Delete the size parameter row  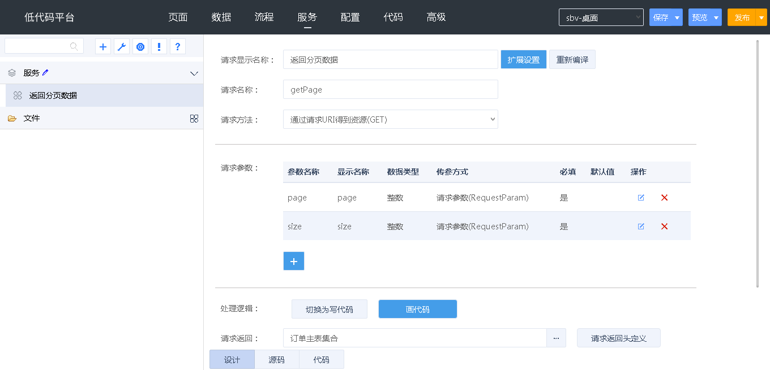coord(665,227)
